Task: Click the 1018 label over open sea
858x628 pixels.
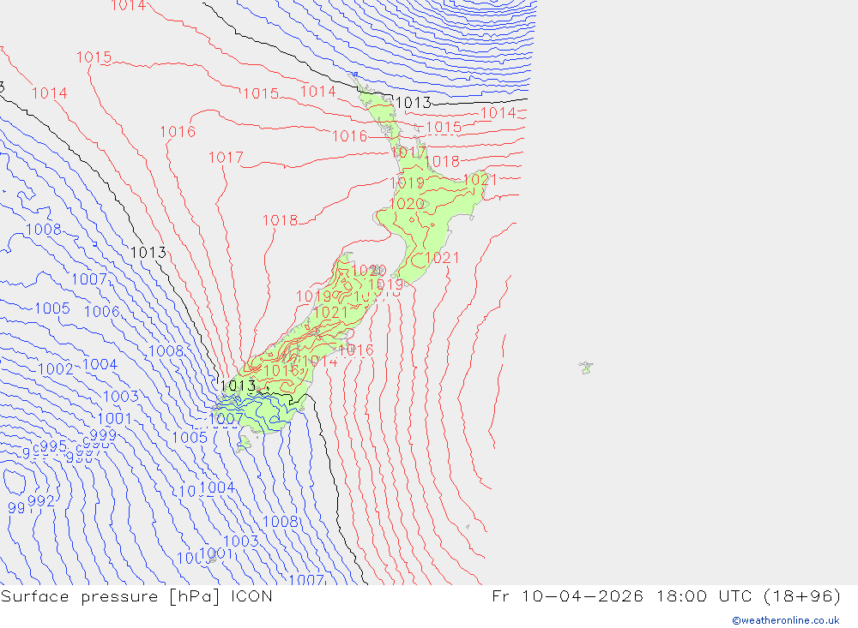Action: (x=281, y=220)
